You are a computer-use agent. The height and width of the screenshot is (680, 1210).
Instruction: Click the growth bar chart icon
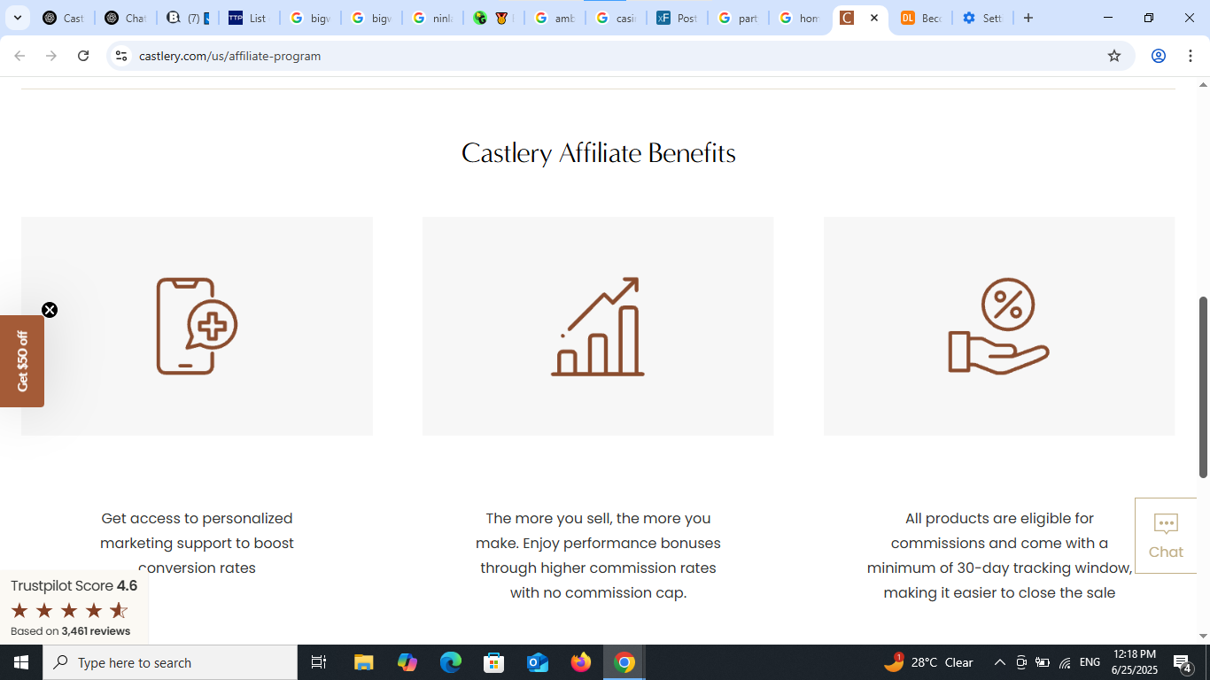click(598, 326)
